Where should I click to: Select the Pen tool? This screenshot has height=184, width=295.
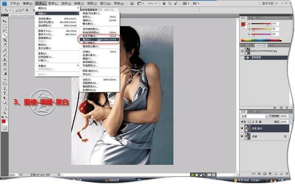5,88
